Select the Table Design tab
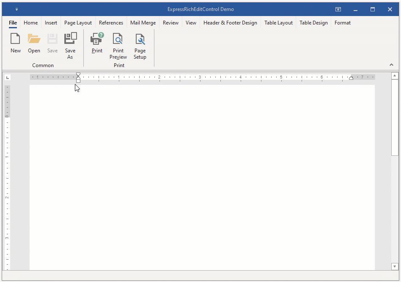Image resolution: width=401 pixels, height=282 pixels. [313, 23]
